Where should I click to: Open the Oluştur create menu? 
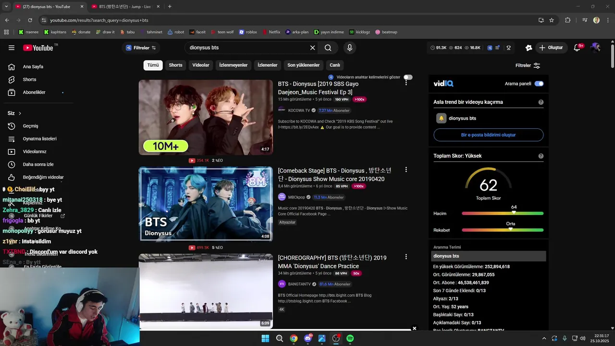(551, 48)
